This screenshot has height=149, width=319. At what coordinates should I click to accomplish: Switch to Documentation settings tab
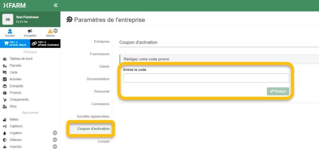click(98, 79)
